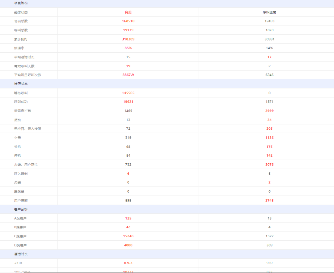Click the 项目概况 section header
The image size is (334, 273).
[x=21, y=3]
